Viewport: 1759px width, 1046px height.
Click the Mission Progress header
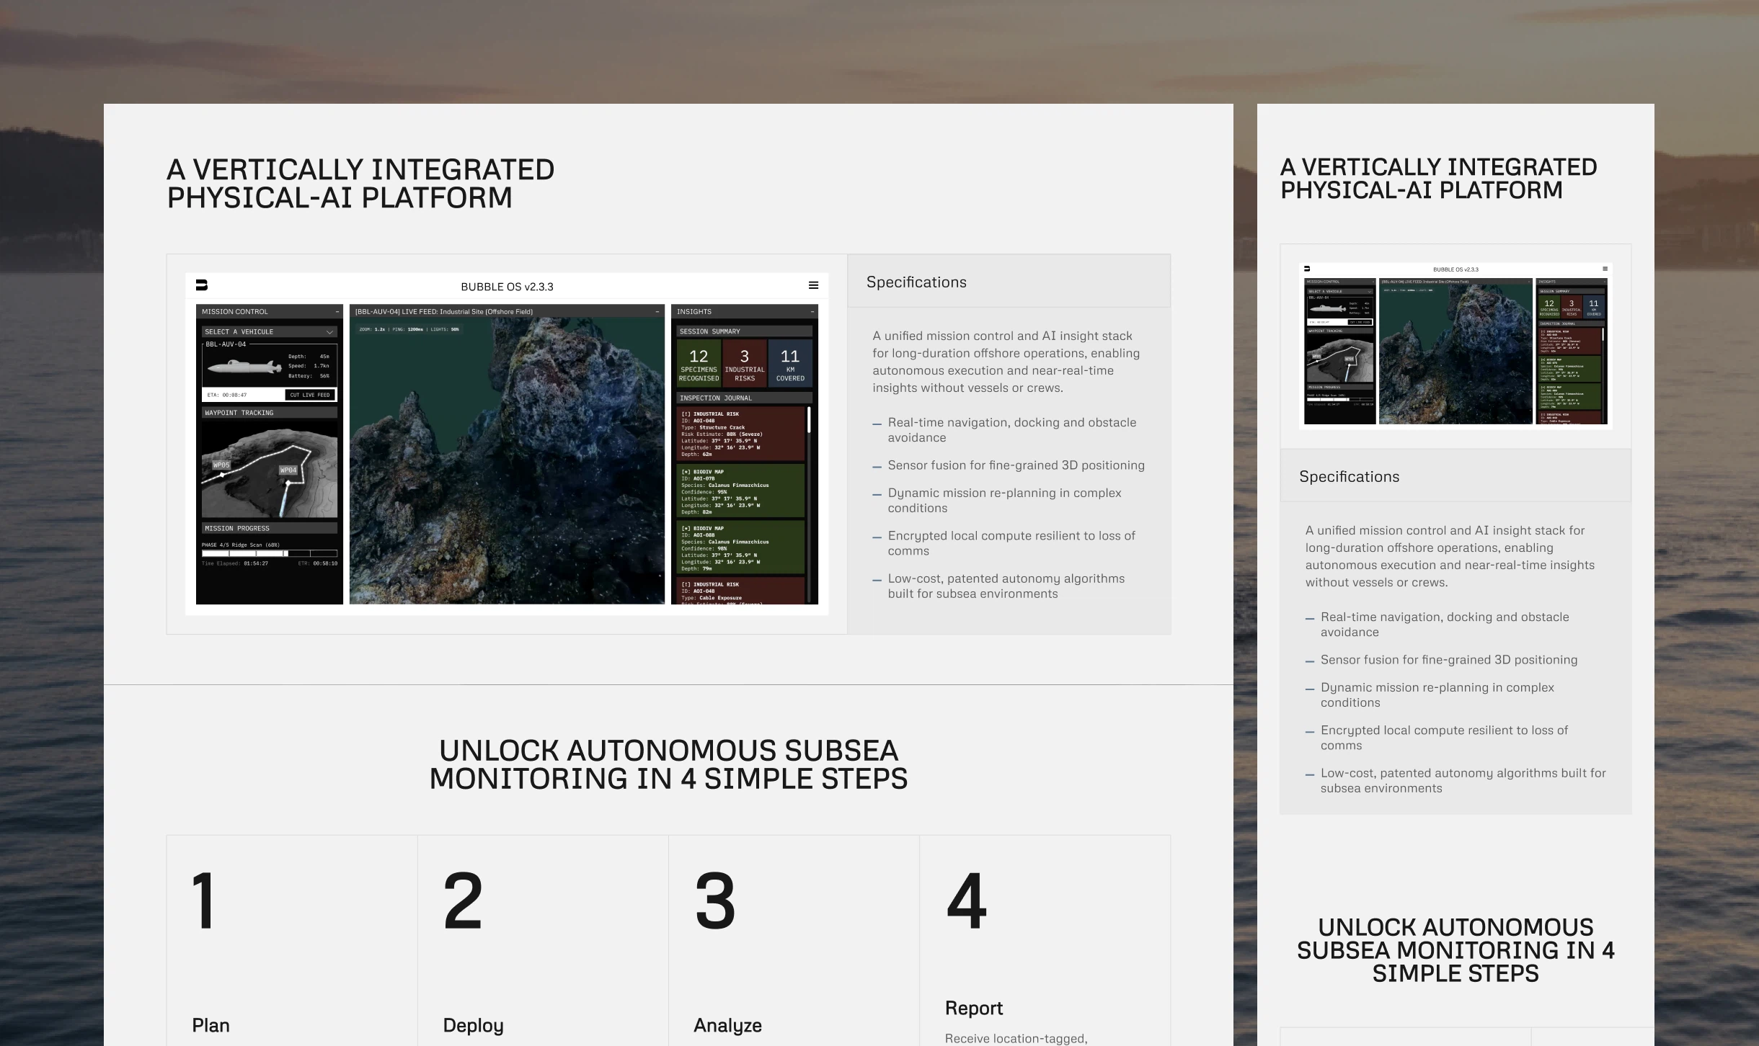tap(270, 528)
